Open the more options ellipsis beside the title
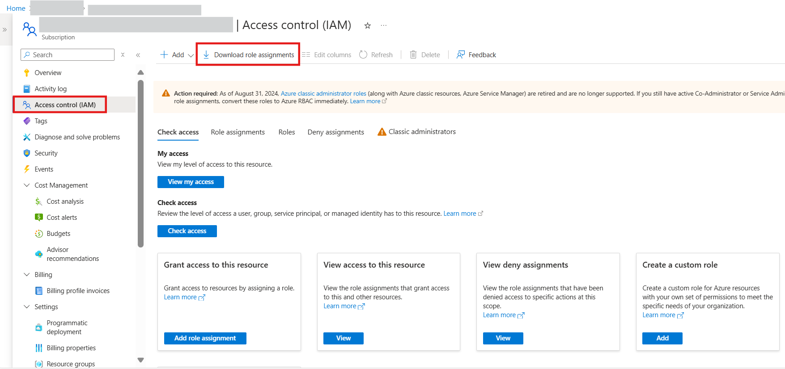This screenshot has width=785, height=369. pyautogui.click(x=384, y=25)
